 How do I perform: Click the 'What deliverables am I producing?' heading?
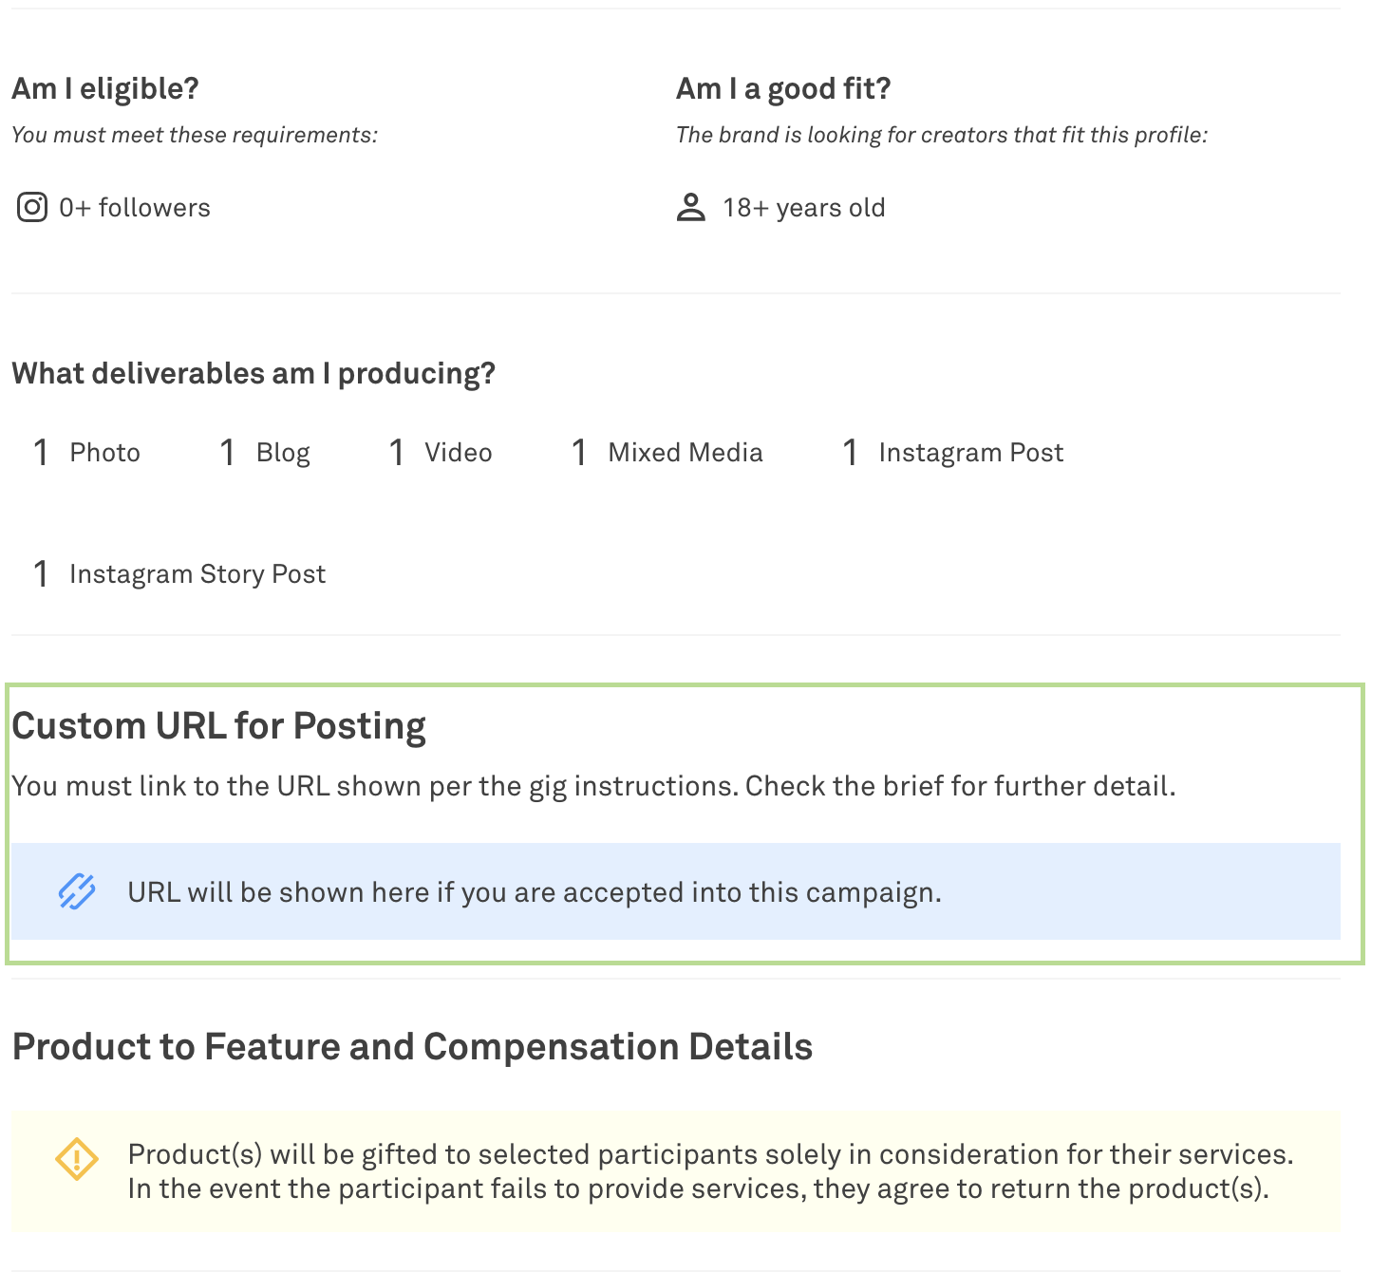(x=254, y=373)
